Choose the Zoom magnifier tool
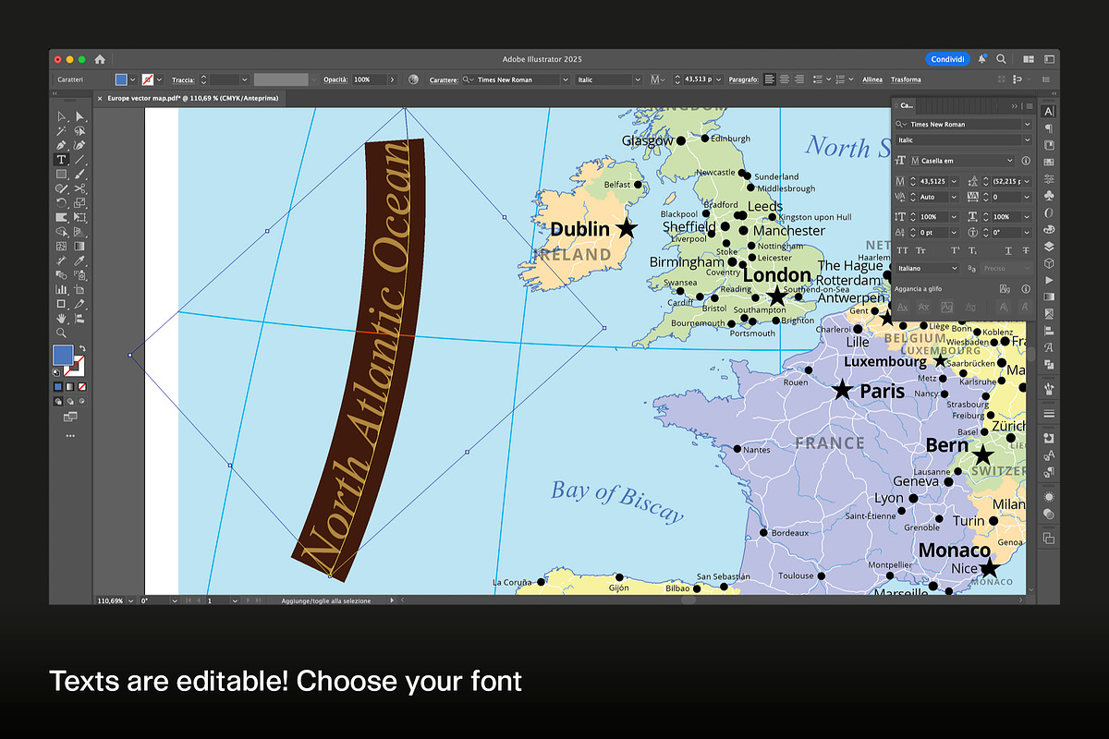This screenshot has height=739, width=1109. (x=62, y=333)
